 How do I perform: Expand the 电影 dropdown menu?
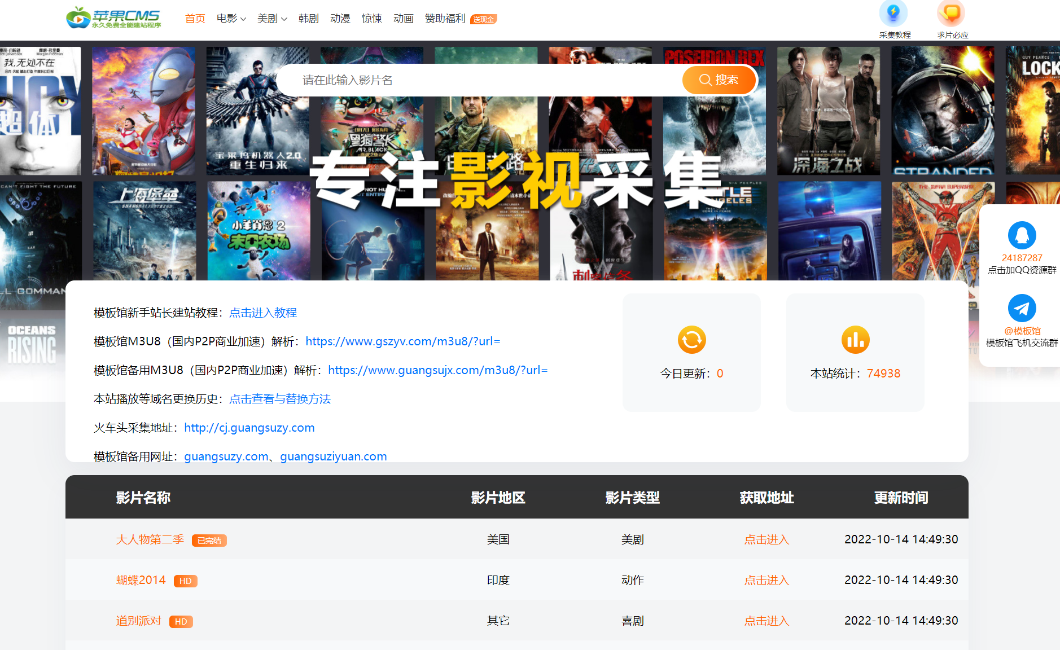tap(231, 19)
